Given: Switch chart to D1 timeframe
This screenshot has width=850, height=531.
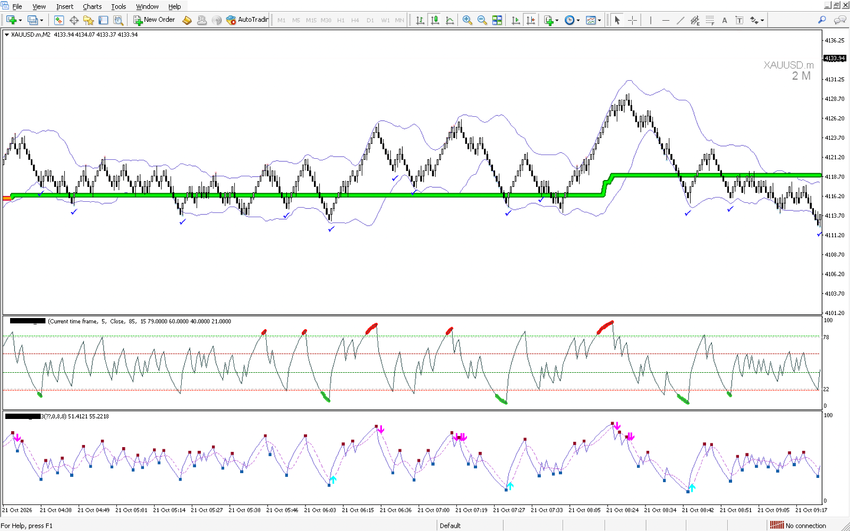Looking at the screenshot, I should [x=370, y=20].
